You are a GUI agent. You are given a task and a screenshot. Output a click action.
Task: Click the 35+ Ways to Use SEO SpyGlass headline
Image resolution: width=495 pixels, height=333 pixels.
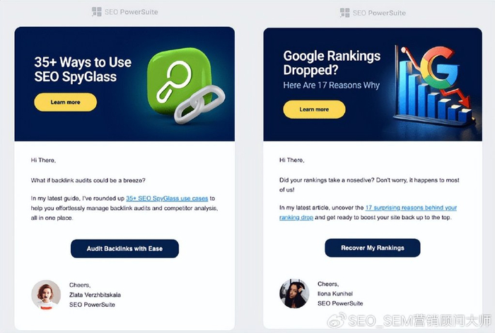[x=83, y=69]
